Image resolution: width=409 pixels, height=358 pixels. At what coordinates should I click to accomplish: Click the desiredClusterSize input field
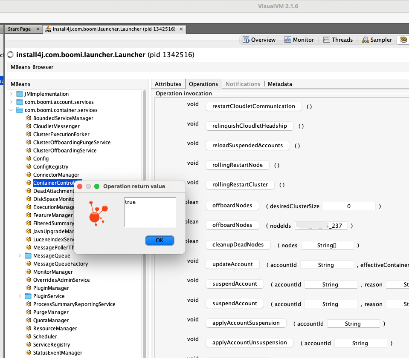tap(349, 206)
